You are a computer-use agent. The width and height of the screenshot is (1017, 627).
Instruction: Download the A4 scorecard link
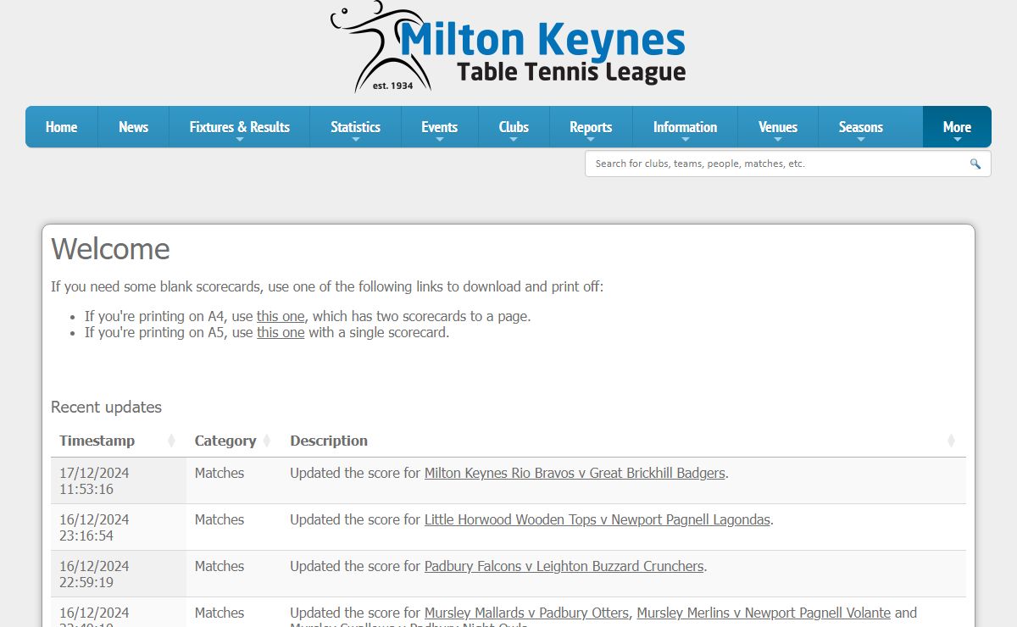tap(281, 316)
